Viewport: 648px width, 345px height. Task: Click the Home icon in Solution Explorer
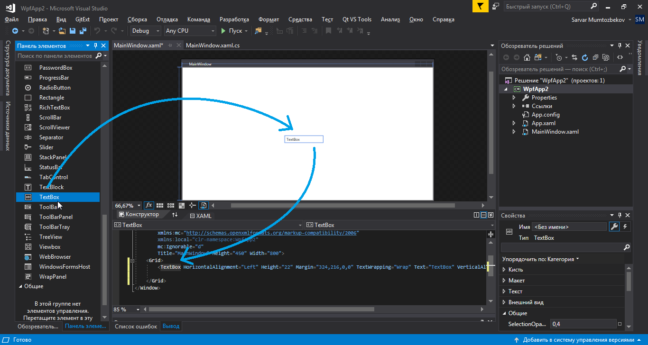[x=527, y=57]
